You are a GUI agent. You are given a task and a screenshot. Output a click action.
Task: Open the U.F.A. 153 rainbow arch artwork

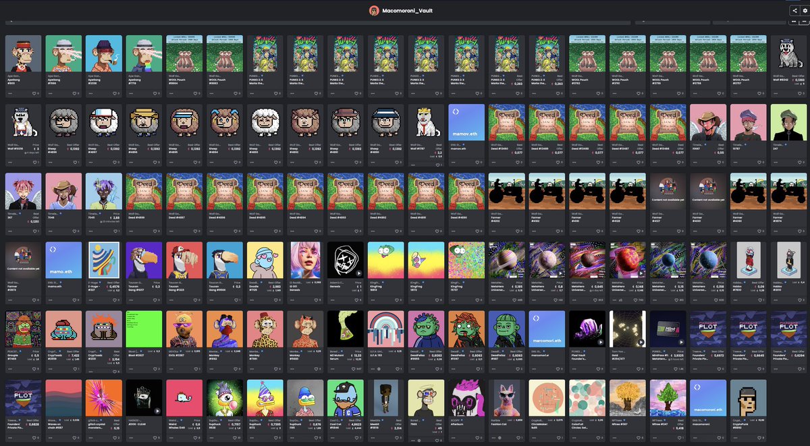(386, 329)
